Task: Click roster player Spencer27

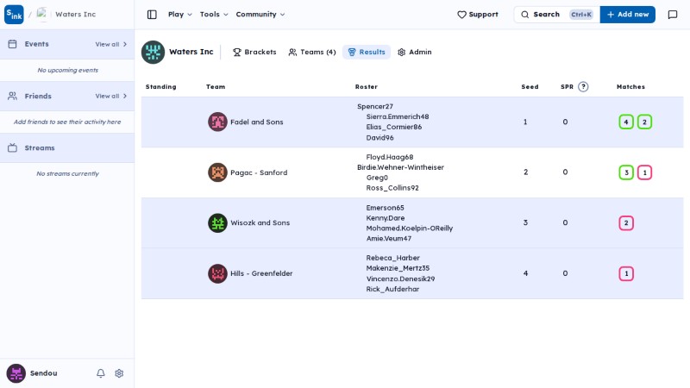Action: (375, 106)
